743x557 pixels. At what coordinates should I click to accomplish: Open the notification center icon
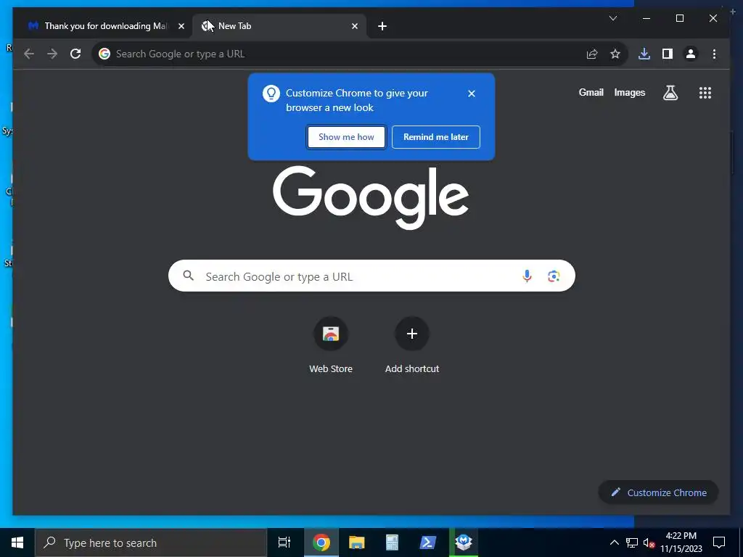(719, 542)
